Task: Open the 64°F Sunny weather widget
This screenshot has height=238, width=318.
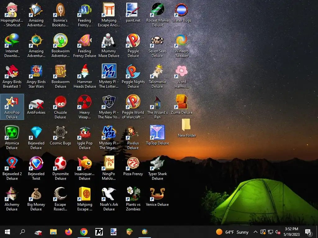Action: [x=232, y=232]
